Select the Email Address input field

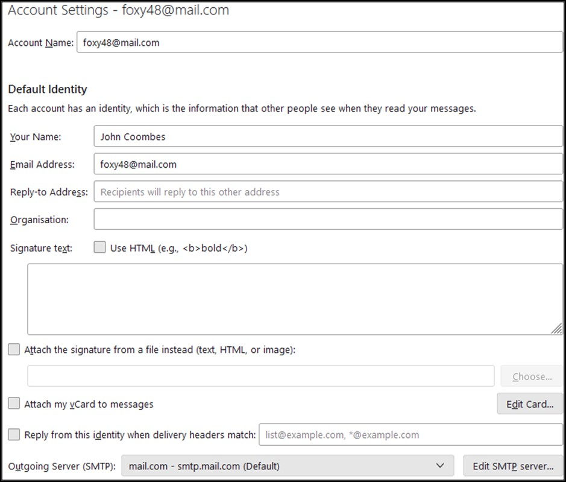coord(328,164)
